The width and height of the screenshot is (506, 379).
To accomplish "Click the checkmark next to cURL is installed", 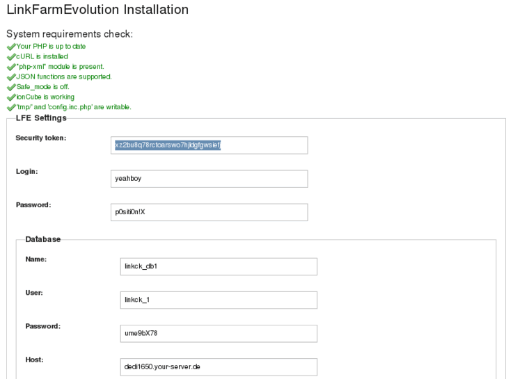I will pyautogui.click(x=10, y=56).
